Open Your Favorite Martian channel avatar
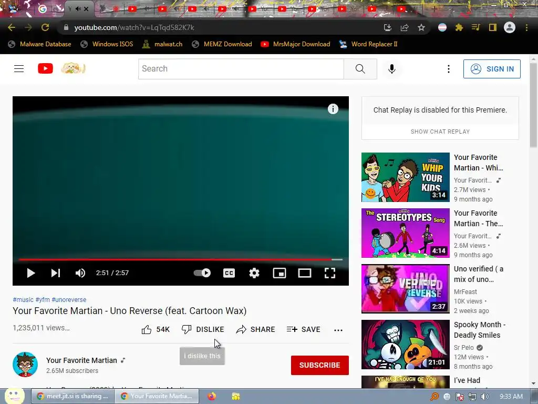The image size is (538, 404). click(25, 365)
